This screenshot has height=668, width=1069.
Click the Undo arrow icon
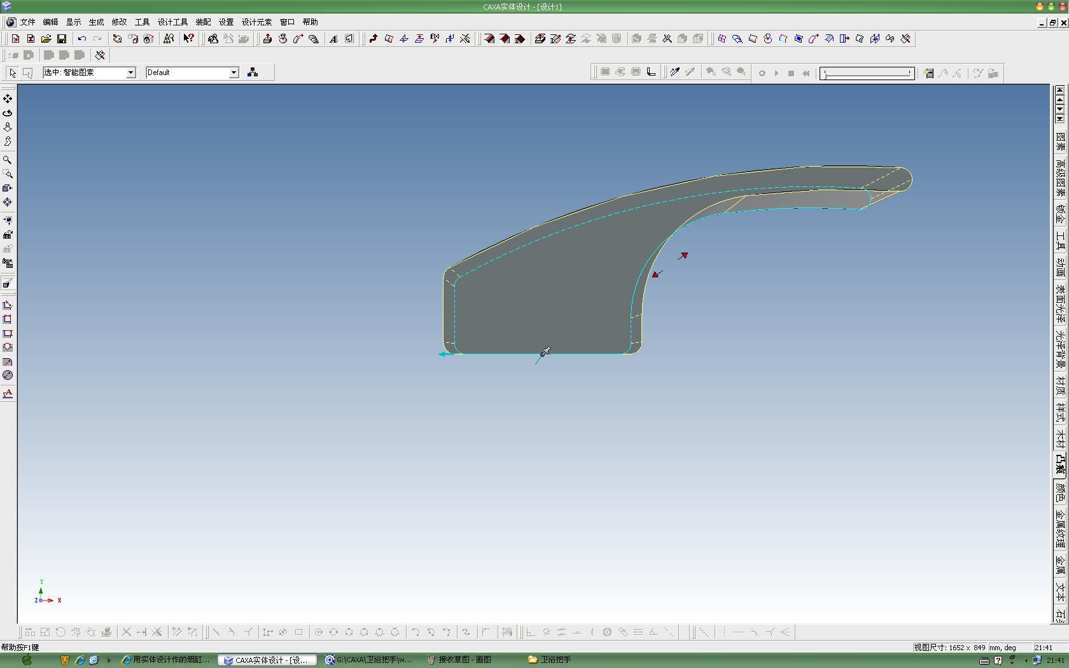click(82, 39)
